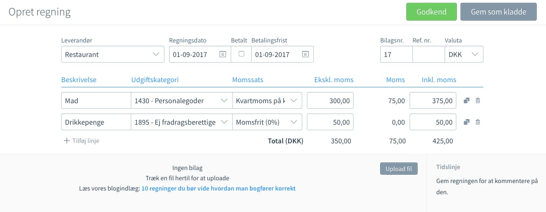Click the Godkend button
546x212 pixels.
432,12
